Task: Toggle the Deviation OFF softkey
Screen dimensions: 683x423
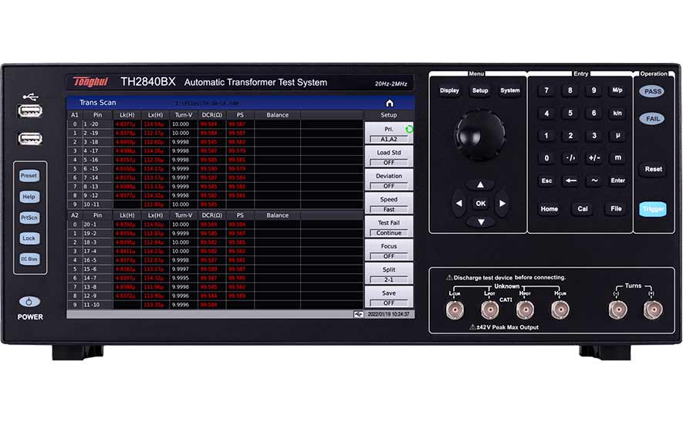Action: pos(389,181)
